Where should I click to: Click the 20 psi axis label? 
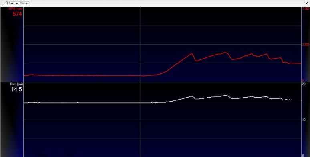[304, 84]
